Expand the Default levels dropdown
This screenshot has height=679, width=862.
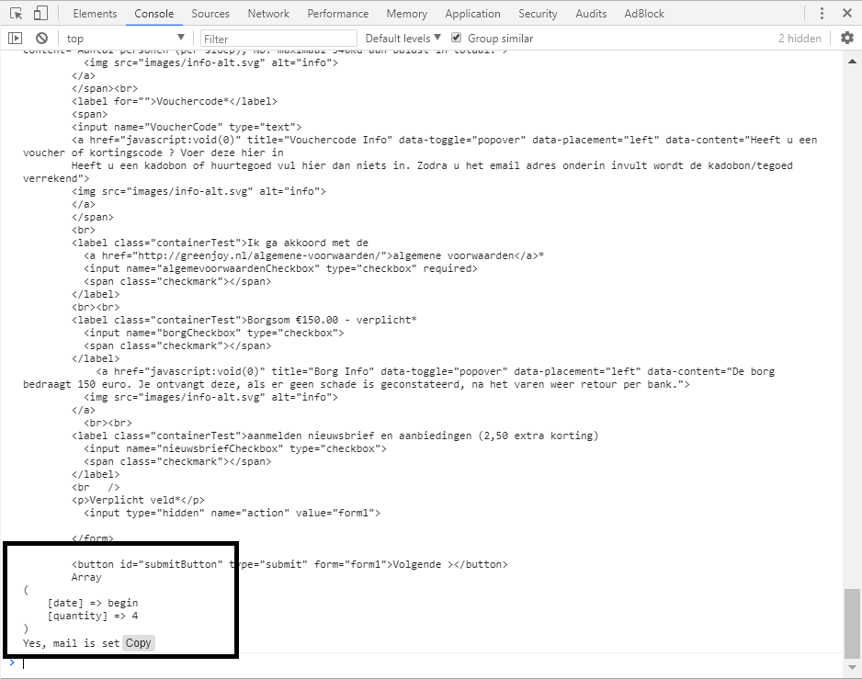[403, 38]
